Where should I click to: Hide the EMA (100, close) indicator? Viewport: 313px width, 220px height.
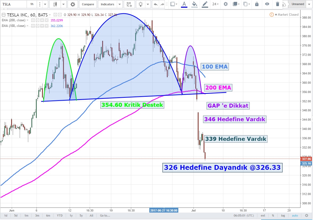click(x=33, y=26)
